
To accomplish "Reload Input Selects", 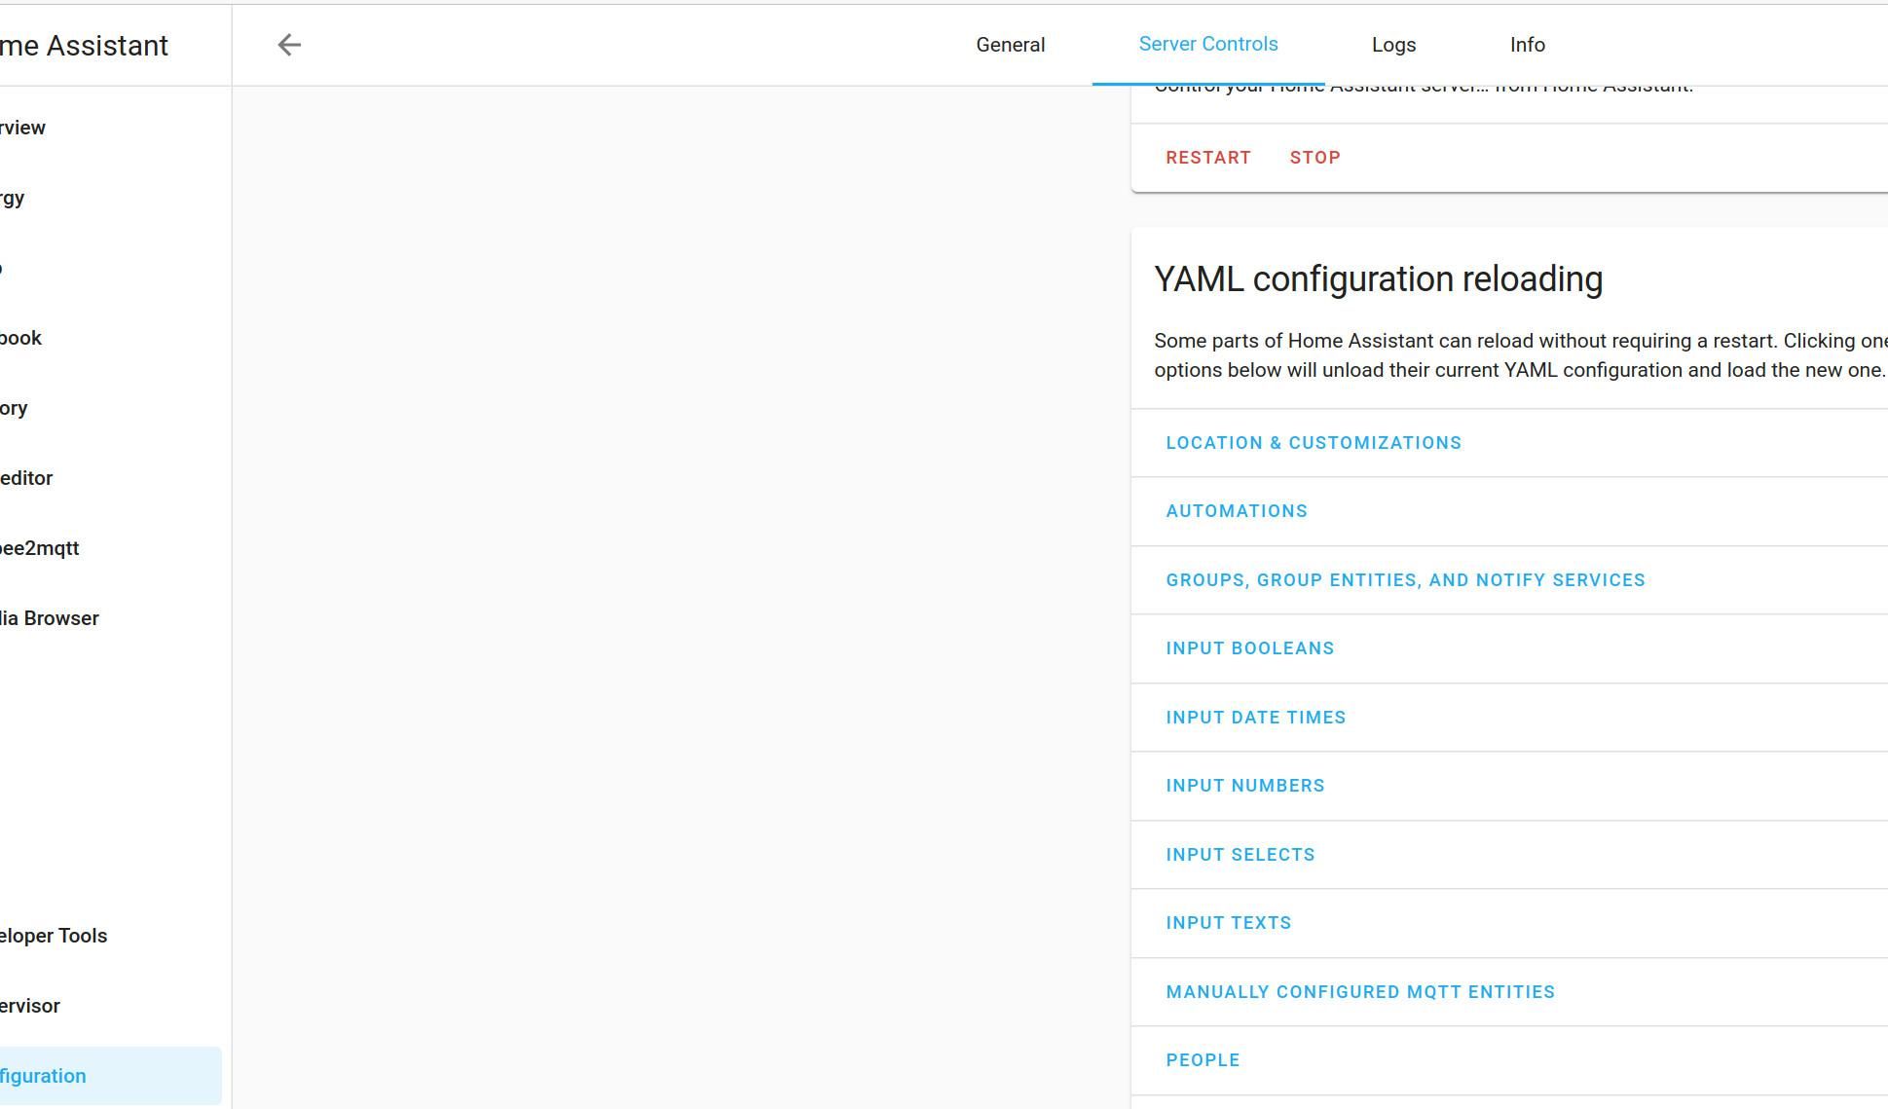I will [1240, 855].
